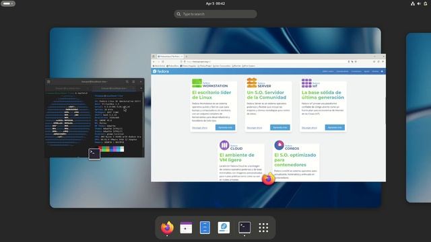Click Descargar ahora under IoT
Image resolution: width=431 pixels, height=242 pixels.
pos(309,128)
